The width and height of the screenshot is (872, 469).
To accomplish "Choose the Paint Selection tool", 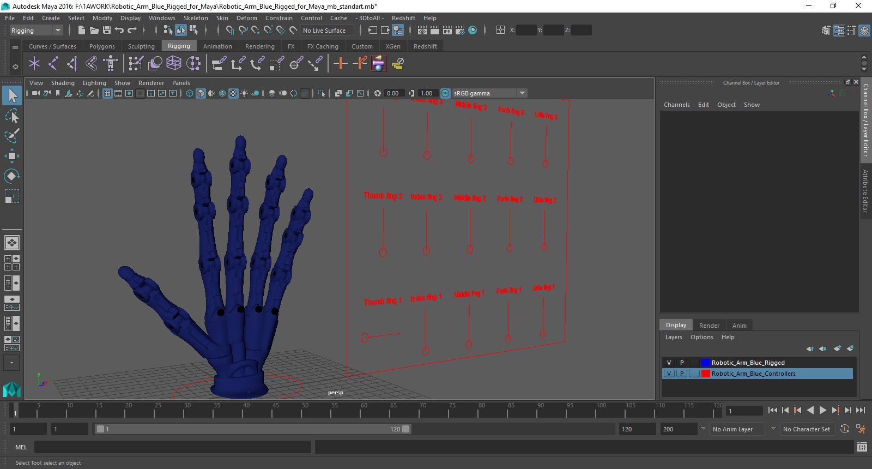I will point(12,136).
